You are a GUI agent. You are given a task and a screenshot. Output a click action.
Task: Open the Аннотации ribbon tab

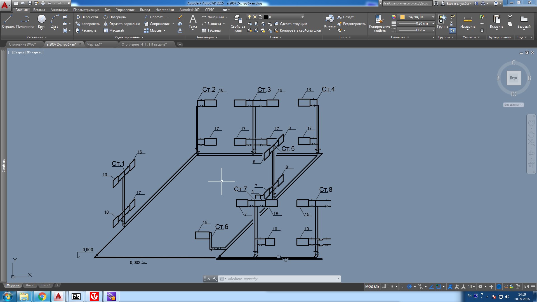tap(59, 10)
